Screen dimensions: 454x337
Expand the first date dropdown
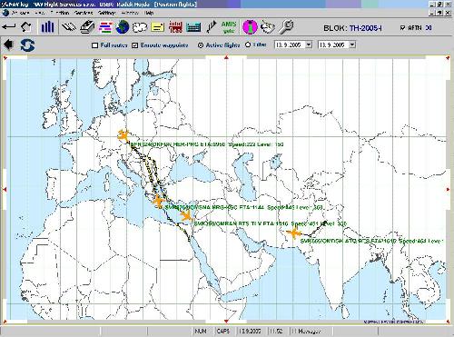[309, 45]
